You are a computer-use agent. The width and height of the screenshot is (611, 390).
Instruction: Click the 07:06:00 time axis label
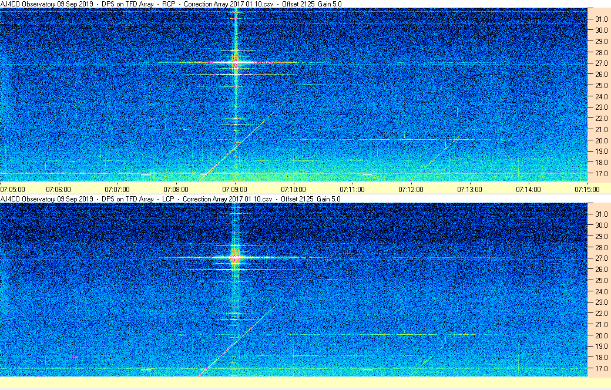58,190
